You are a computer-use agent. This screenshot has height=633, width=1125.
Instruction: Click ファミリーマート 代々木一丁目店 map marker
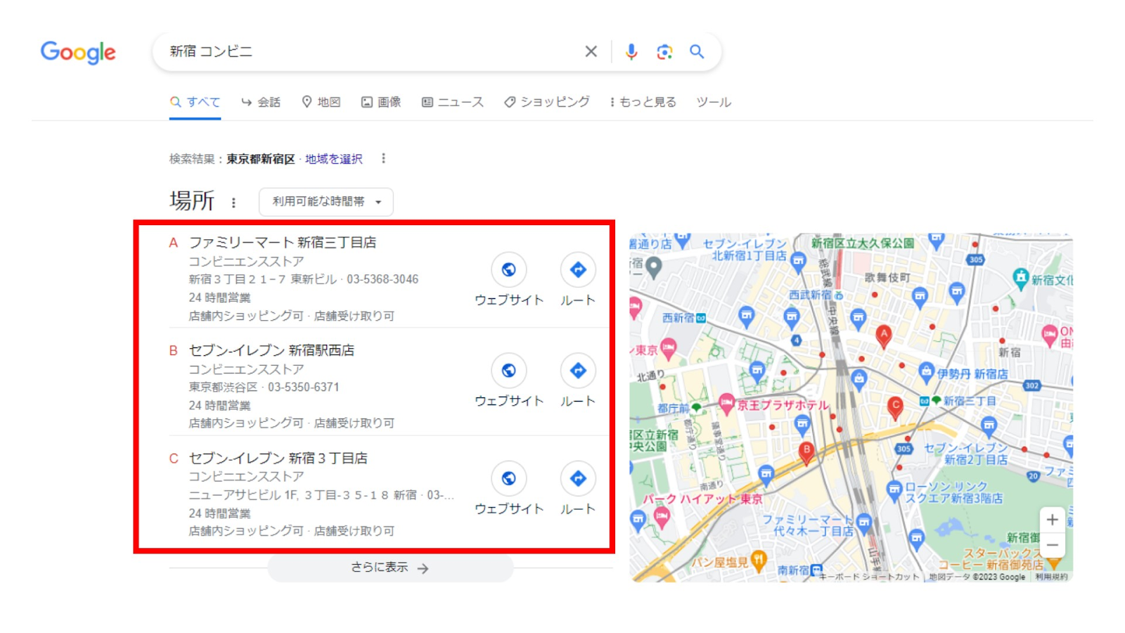pyautogui.click(x=864, y=523)
